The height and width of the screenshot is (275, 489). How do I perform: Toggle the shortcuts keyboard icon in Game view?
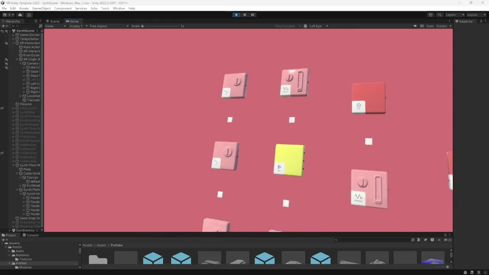click(422, 26)
